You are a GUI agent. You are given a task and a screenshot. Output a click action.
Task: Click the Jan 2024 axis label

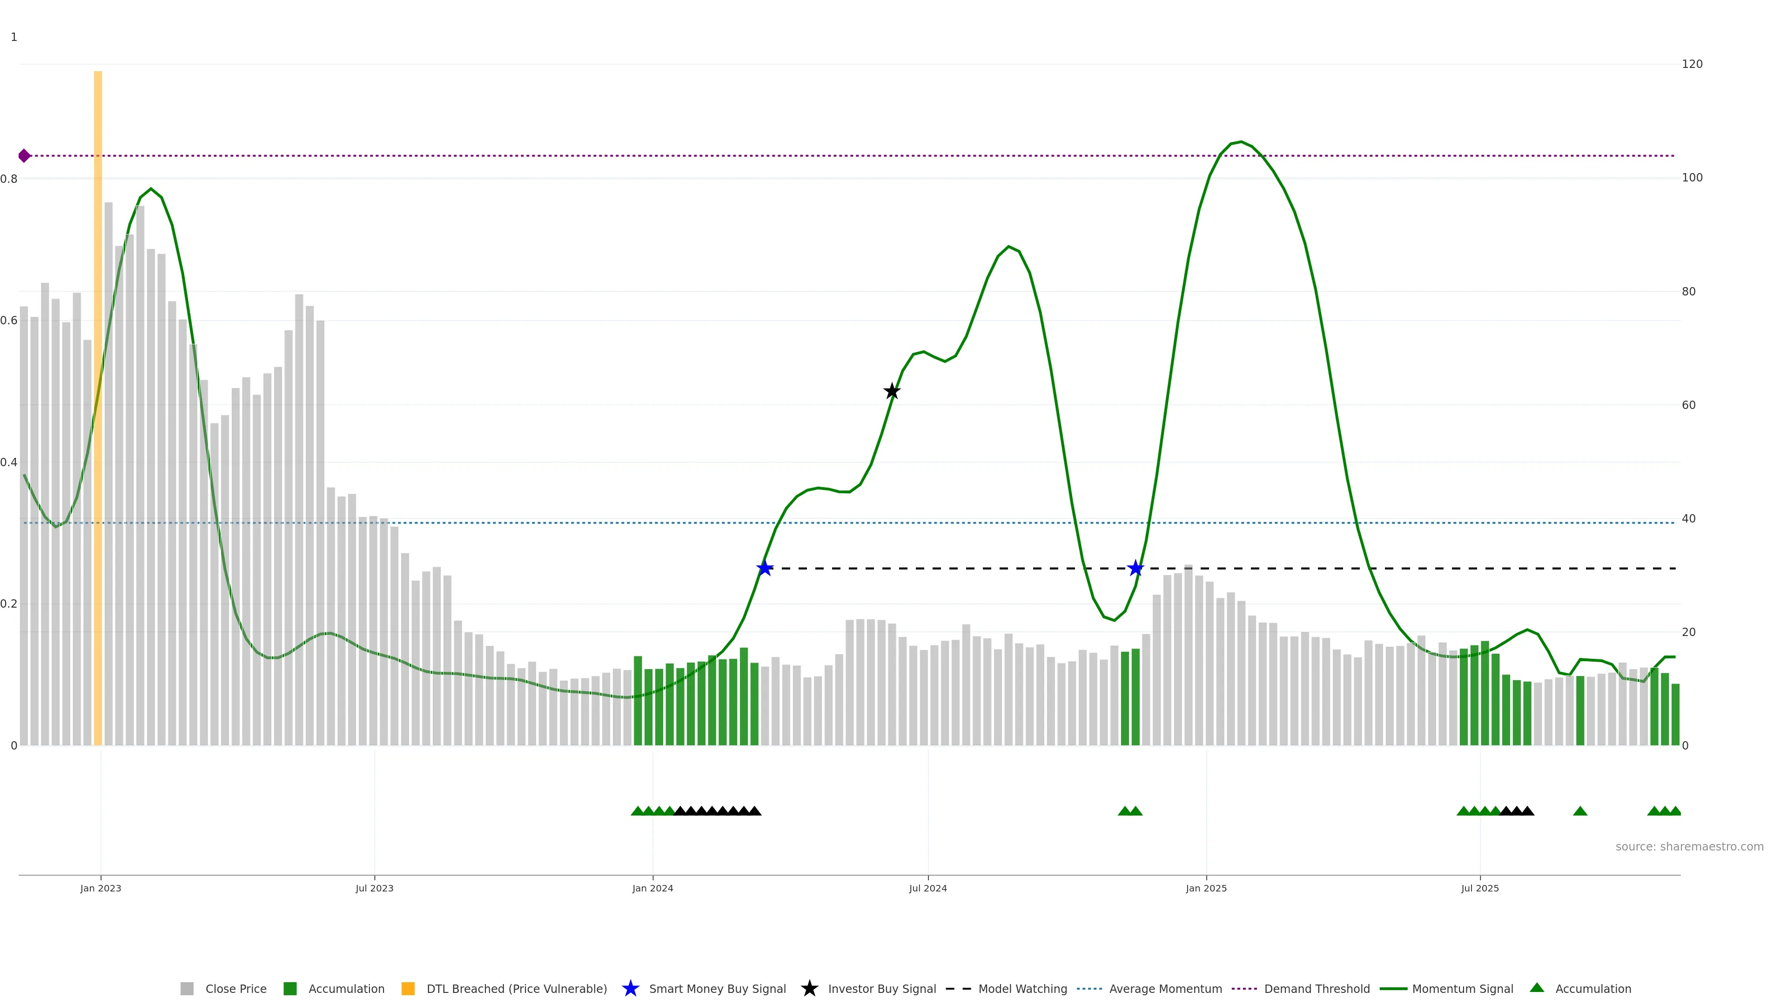pyautogui.click(x=652, y=888)
